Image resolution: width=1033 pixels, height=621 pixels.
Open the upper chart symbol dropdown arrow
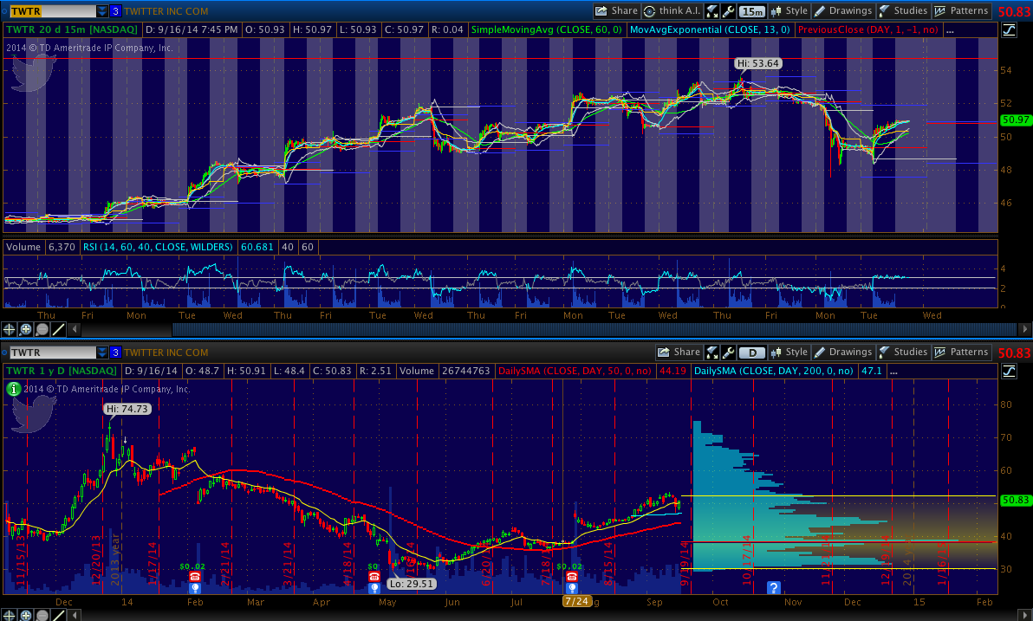click(x=102, y=11)
